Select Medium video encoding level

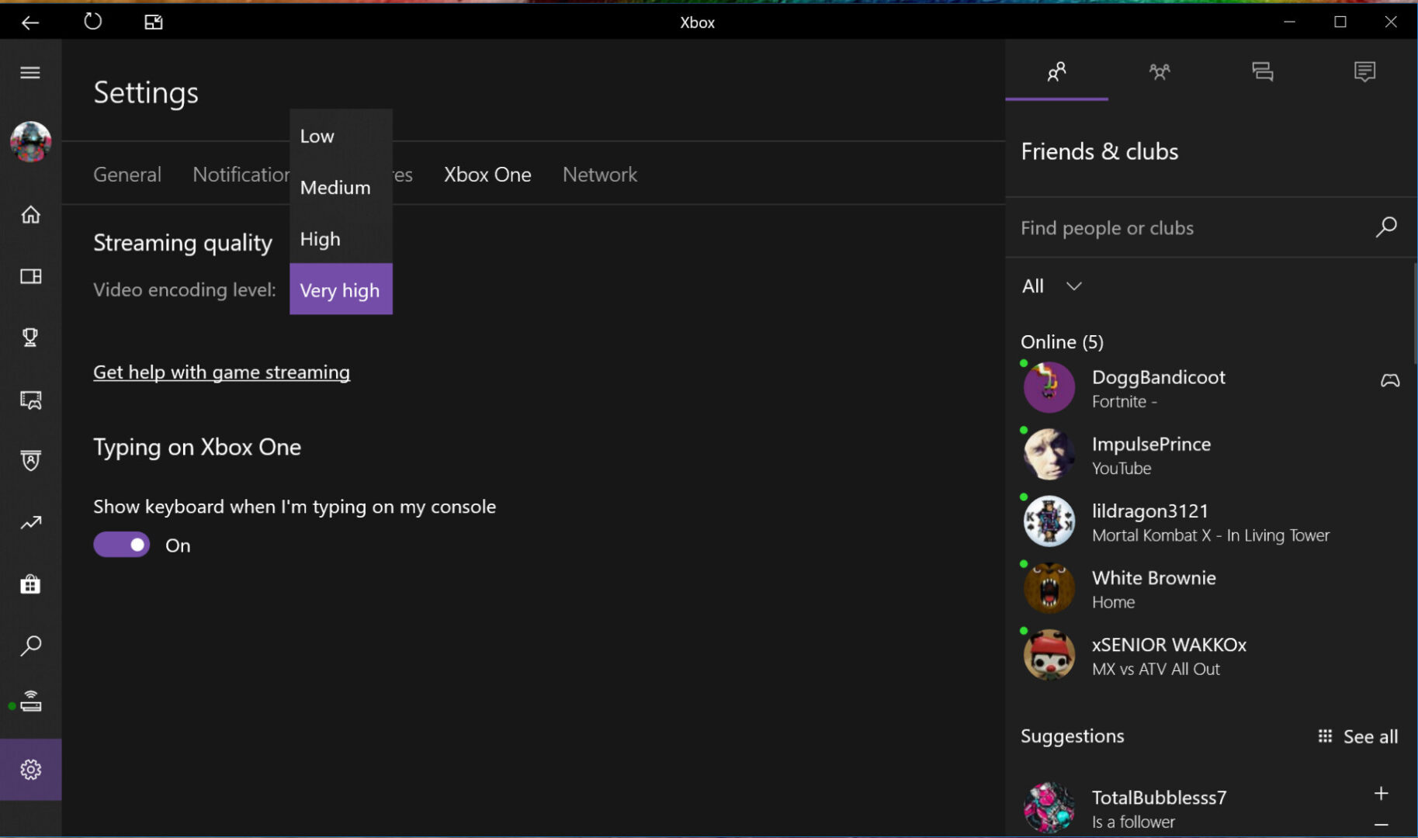tap(335, 187)
